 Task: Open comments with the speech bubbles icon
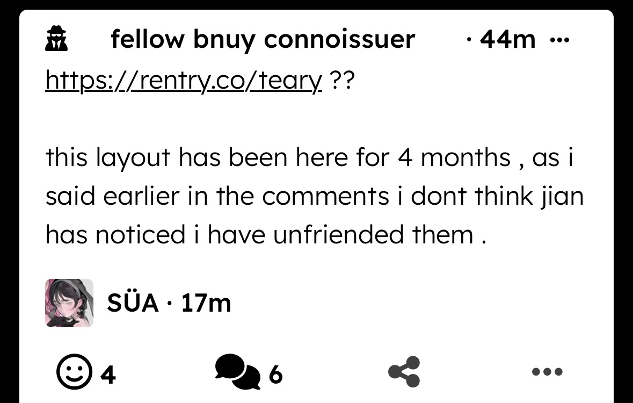point(235,372)
